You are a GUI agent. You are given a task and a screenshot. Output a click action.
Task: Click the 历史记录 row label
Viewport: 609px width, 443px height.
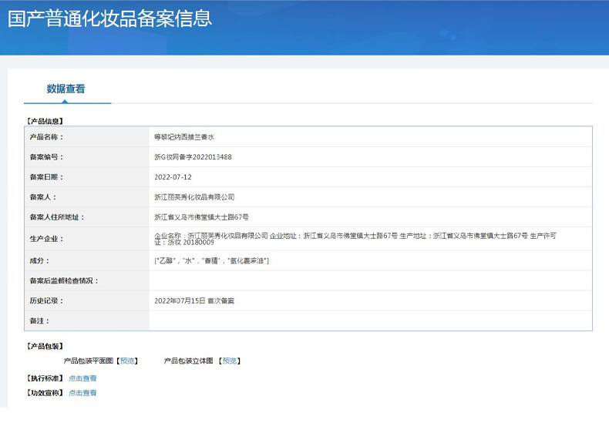point(46,301)
